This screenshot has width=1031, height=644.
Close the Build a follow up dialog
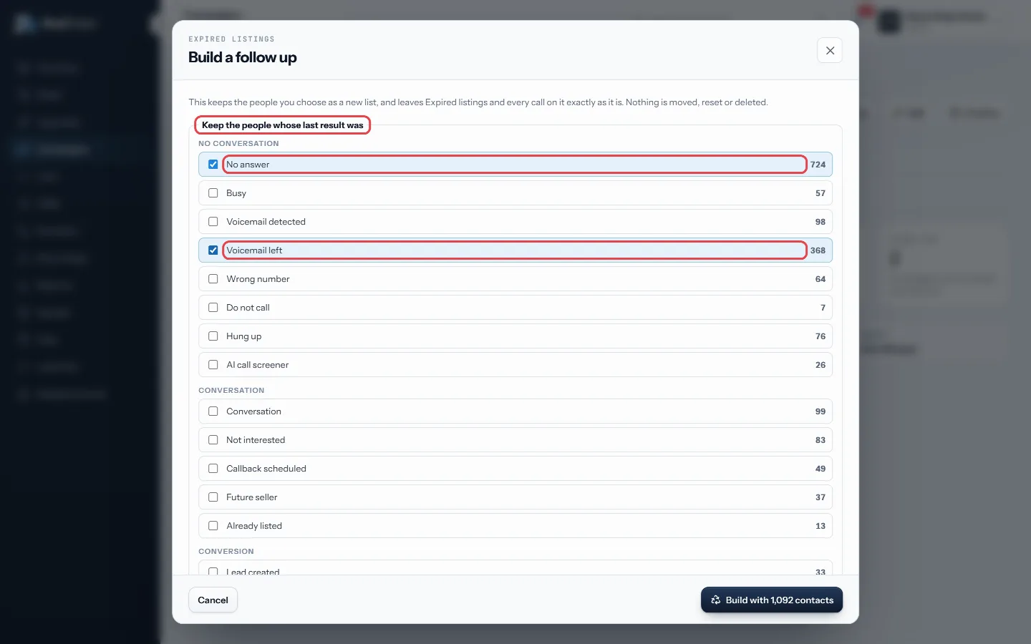point(830,51)
